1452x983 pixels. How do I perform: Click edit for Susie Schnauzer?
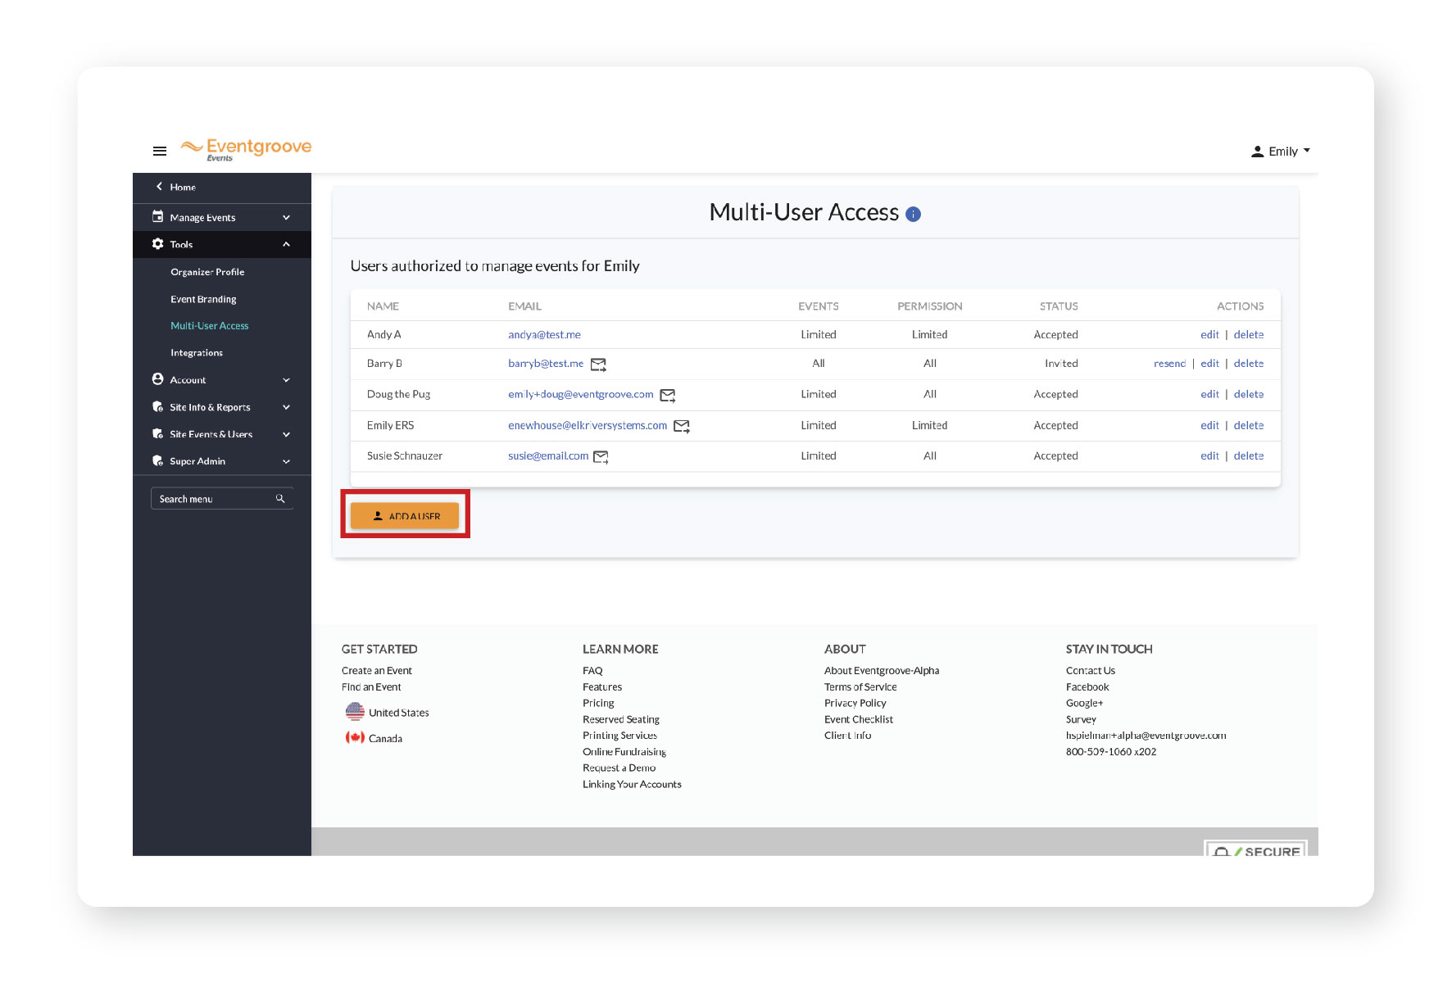[x=1209, y=456]
